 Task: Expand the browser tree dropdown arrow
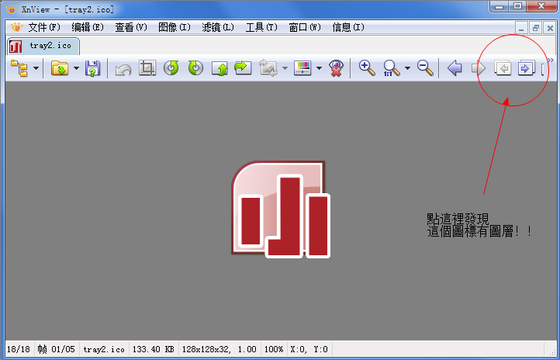[x=36, y=67]
